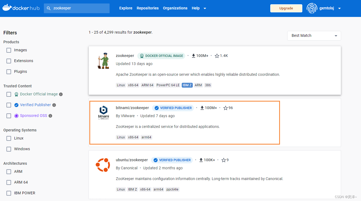361x201 pixels.
Task: Expand the gxmtolsj account dropdown arrow
Action: (339, 8)
